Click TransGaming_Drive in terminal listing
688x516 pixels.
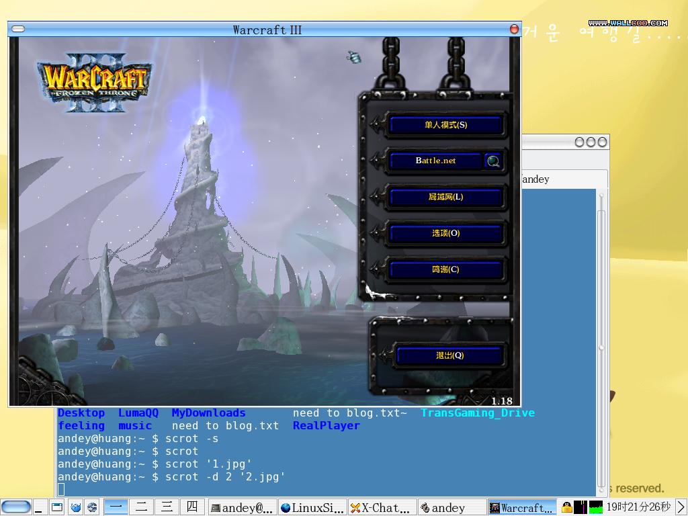coord(478,413)
